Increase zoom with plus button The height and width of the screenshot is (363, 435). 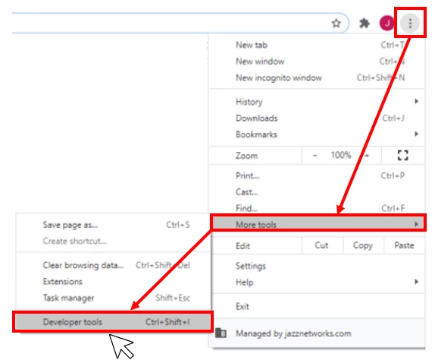tap(367, 156)
